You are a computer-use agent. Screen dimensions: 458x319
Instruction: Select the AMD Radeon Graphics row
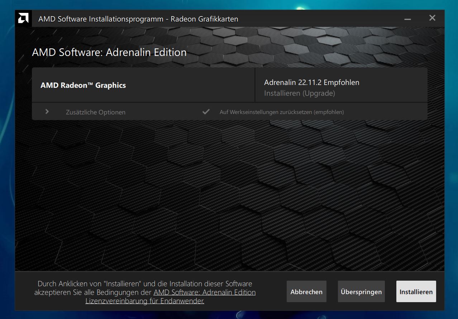(x=143, y=85)
